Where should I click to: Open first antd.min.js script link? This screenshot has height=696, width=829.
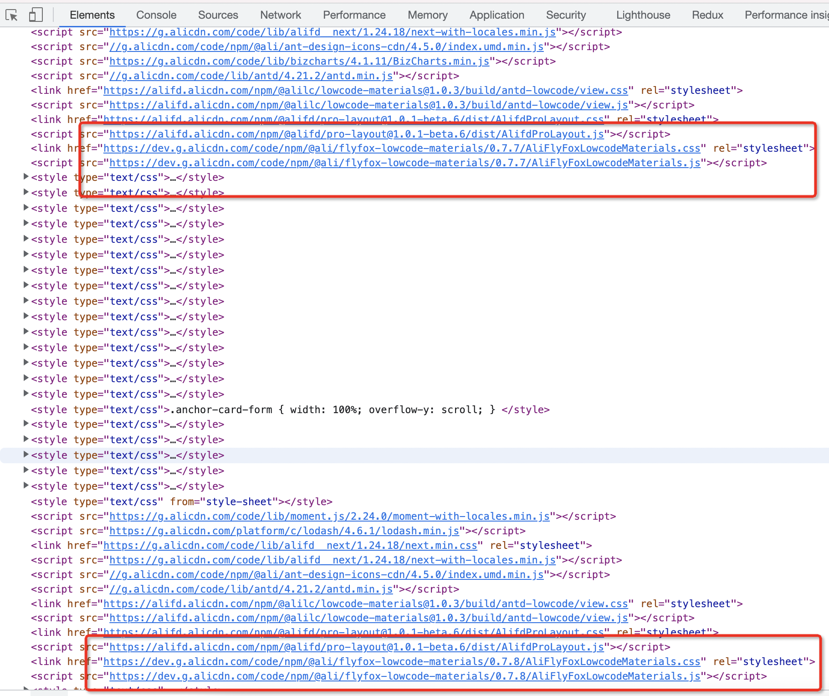[x=251, y=76]
